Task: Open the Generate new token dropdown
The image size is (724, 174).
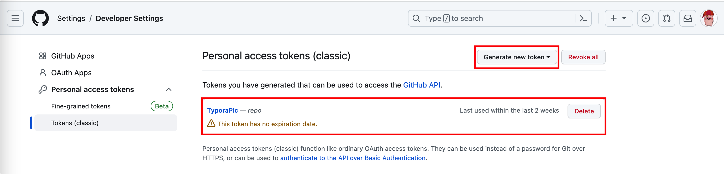Action: click(517, 57)
